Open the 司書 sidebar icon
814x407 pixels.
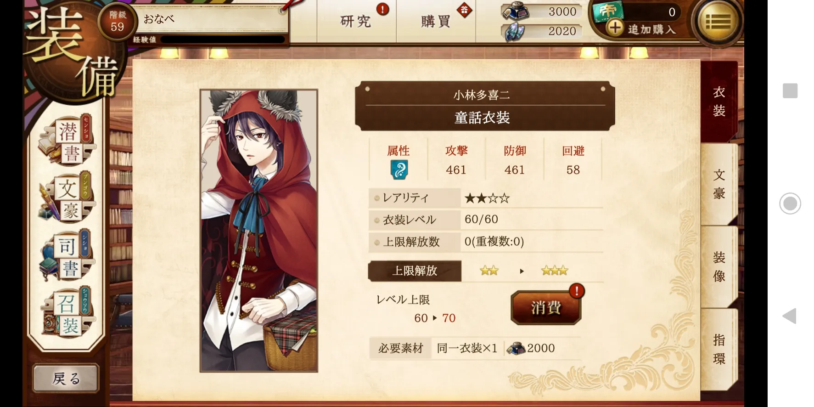click(67, 256)
